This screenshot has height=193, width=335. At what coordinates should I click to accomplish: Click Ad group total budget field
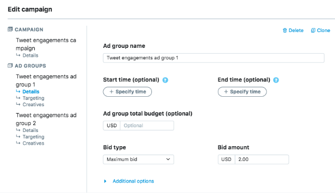point(147,126)
